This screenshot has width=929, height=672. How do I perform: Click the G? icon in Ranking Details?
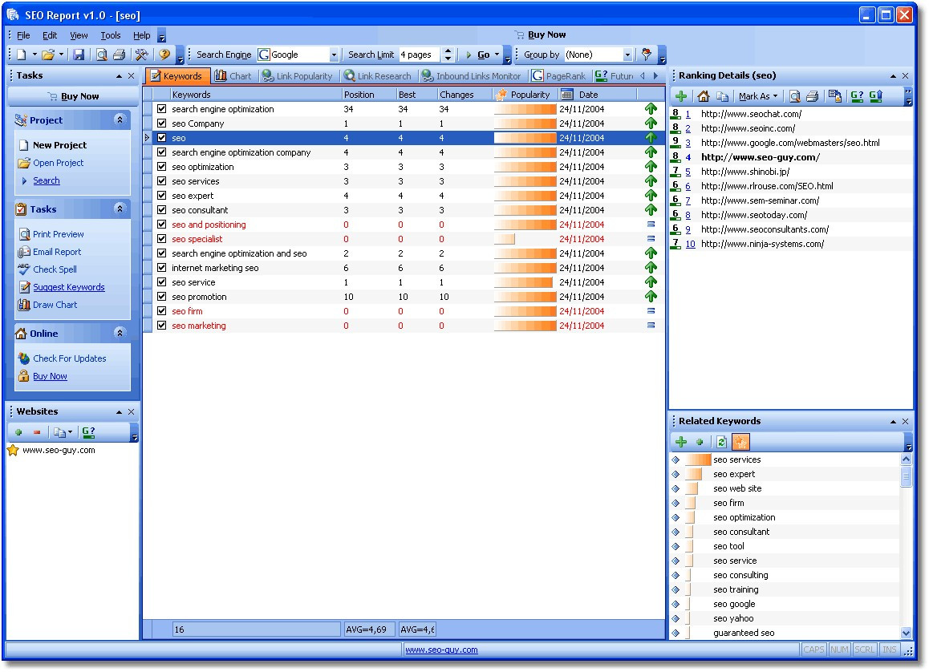click(x=857, y=96)
